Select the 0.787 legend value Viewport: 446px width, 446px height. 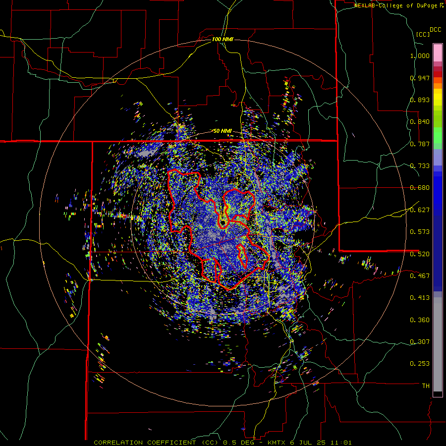pos(420,144)
